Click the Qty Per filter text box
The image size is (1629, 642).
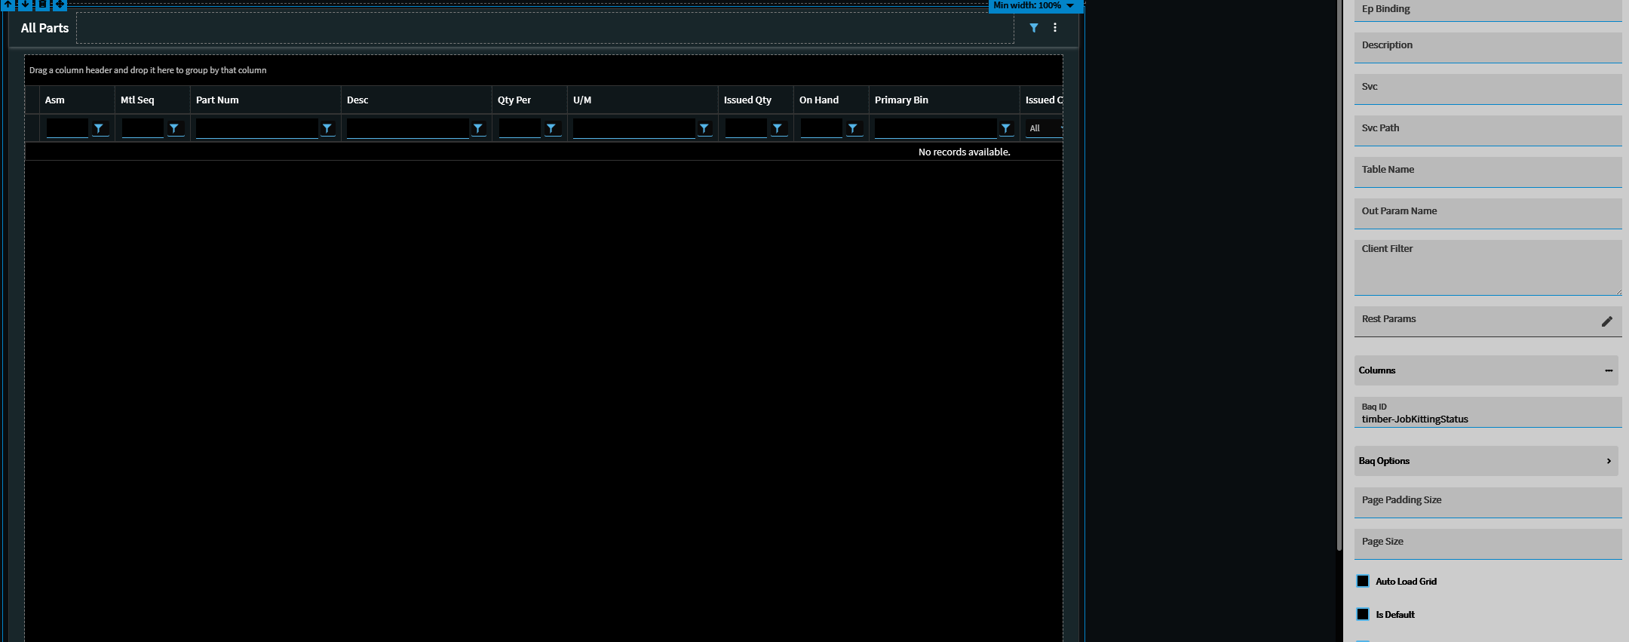(520, 128)
